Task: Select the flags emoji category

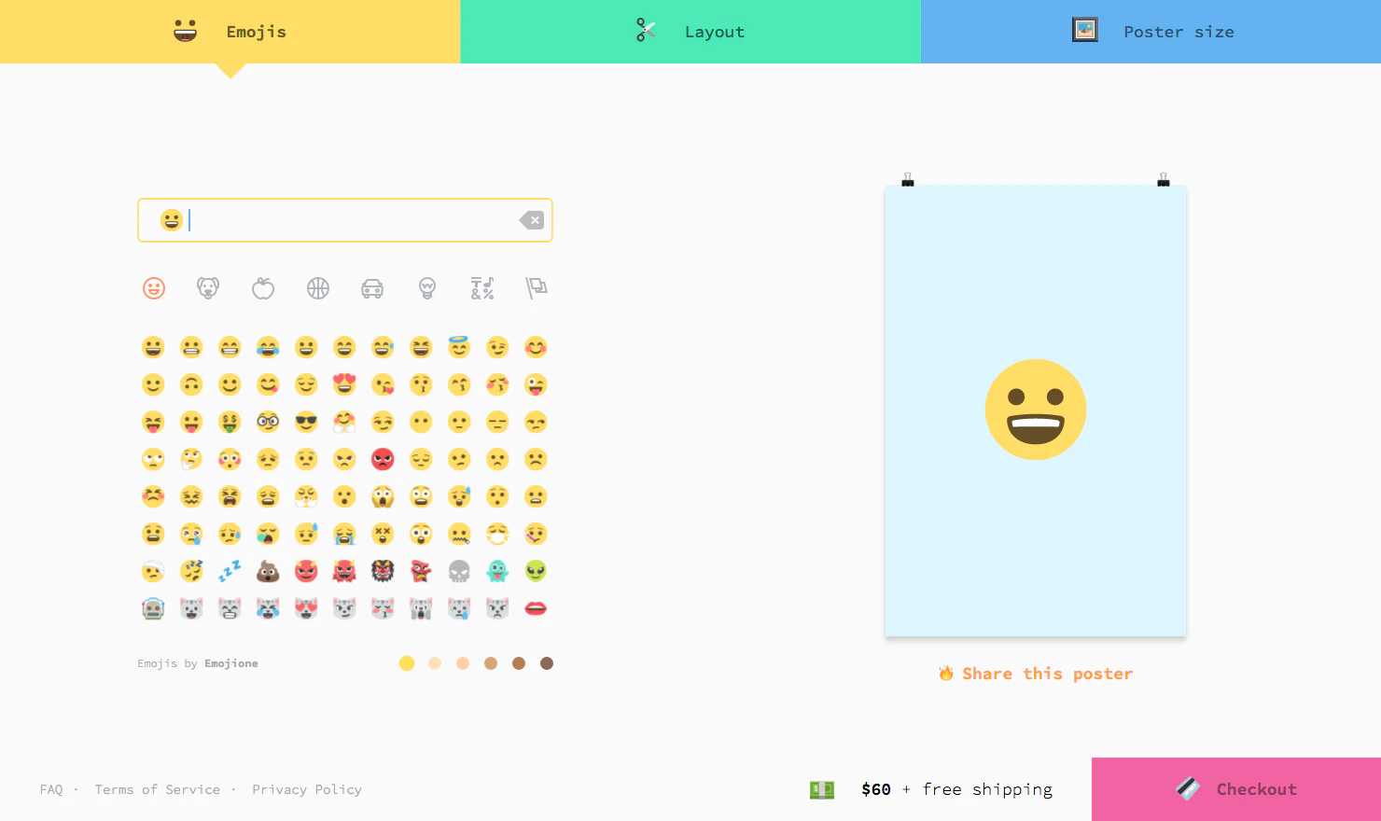Action: pos(537,288)
